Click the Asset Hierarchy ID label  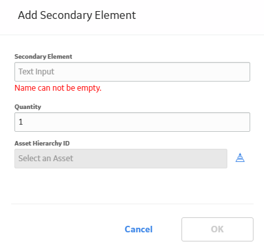point(42,144)
